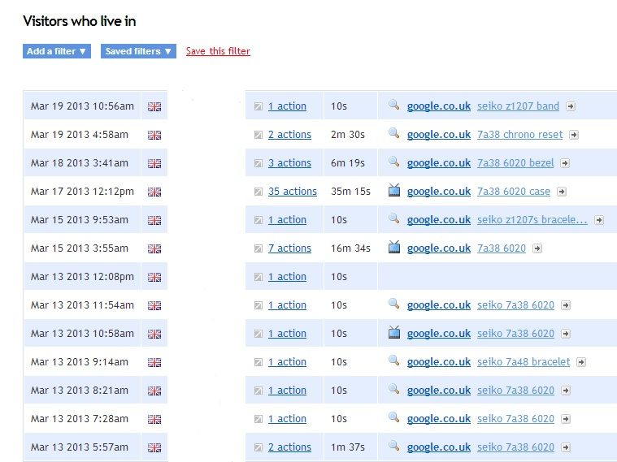This screenshot has height=462, width=617.
Task: Click the UK flag for Mar 17 12:12pm visit
Action: click(x=154, y=192)
